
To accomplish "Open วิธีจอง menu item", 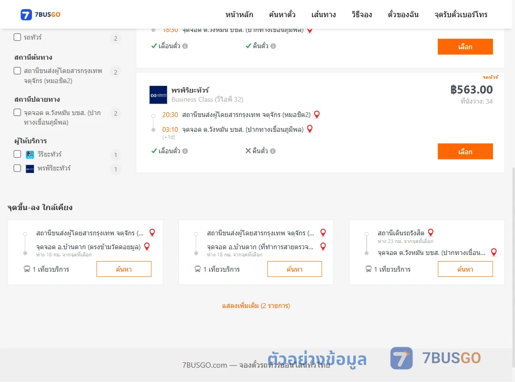I will (361, 14).
